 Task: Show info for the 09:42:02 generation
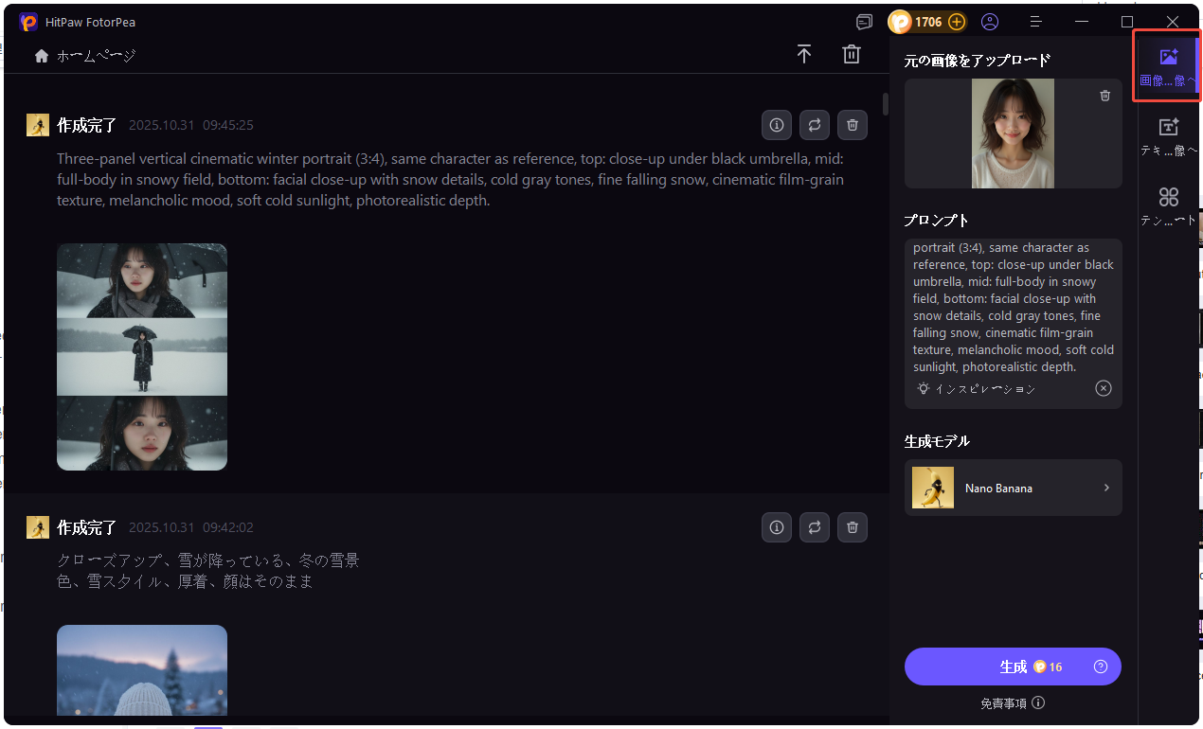tap(777, 527)
